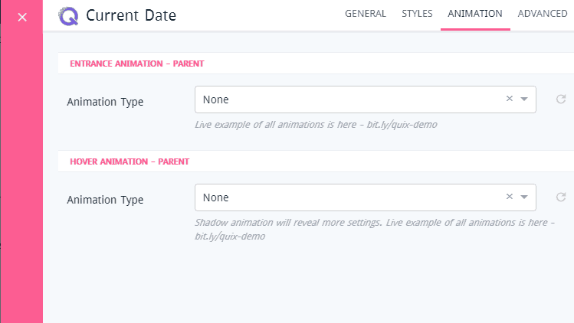The width and height of the screenshot is (574, 323).
Task: Open the Advanced tab
Action: 543,14
